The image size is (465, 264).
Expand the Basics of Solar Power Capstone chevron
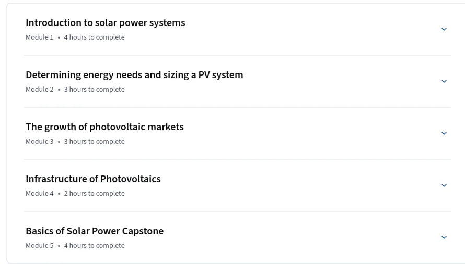(444, 237)
